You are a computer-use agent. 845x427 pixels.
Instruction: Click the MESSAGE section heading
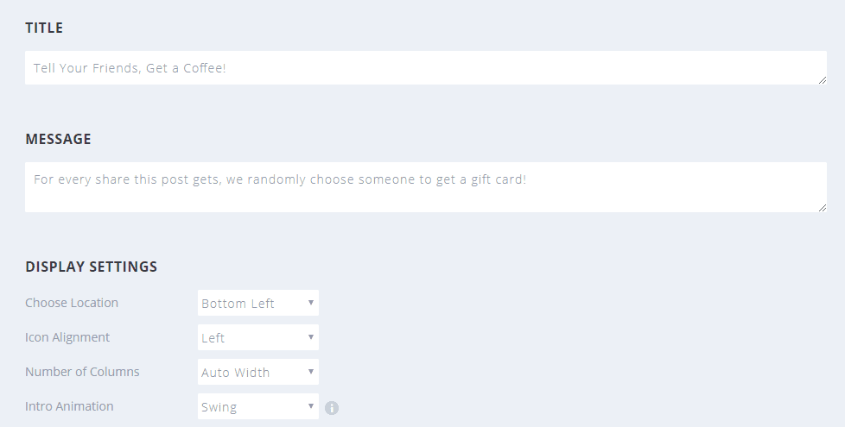tap(58, 139)
